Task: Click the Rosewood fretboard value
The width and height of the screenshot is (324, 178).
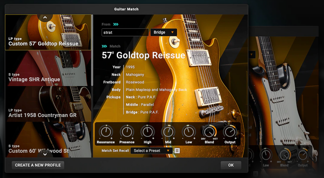Action: (135, 82)
